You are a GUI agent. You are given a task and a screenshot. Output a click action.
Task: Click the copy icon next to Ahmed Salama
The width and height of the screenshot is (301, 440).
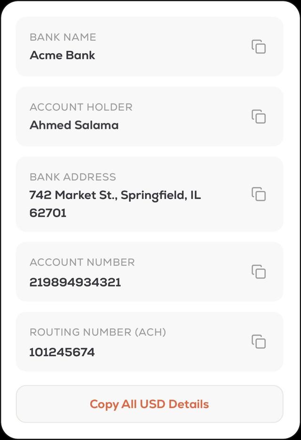pos(259,117)
